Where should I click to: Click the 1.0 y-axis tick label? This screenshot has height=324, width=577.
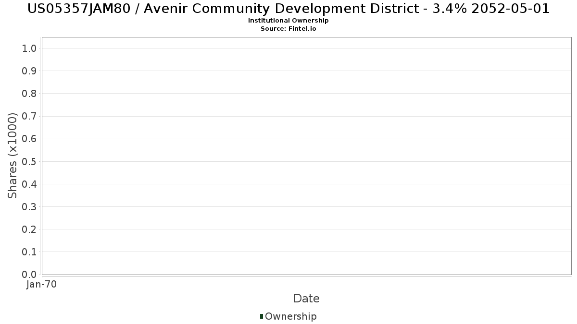pyautogui.click(x=29, y=48)
